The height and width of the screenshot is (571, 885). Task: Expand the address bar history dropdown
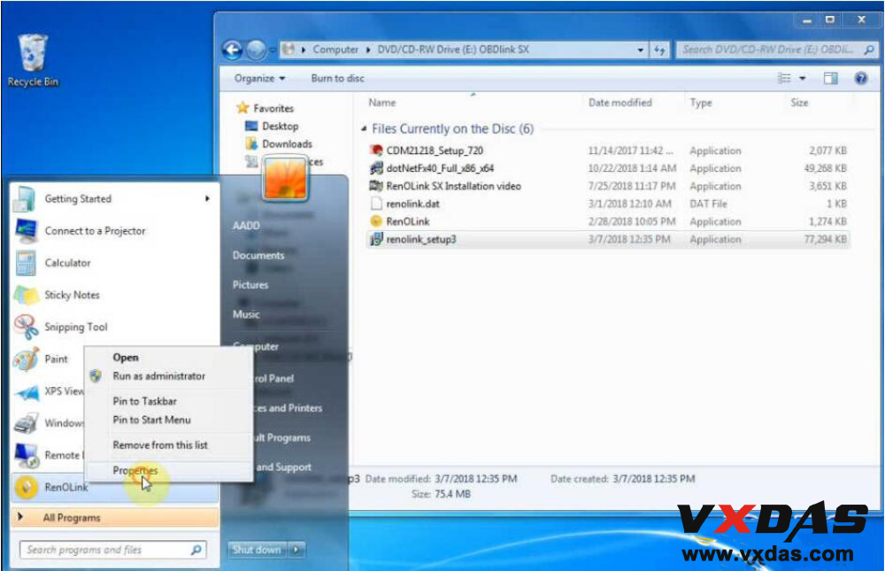pos(640,50)
